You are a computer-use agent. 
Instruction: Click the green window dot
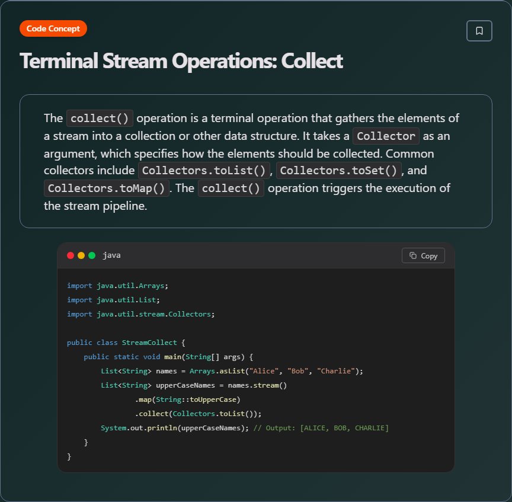(x=92, y=255)
